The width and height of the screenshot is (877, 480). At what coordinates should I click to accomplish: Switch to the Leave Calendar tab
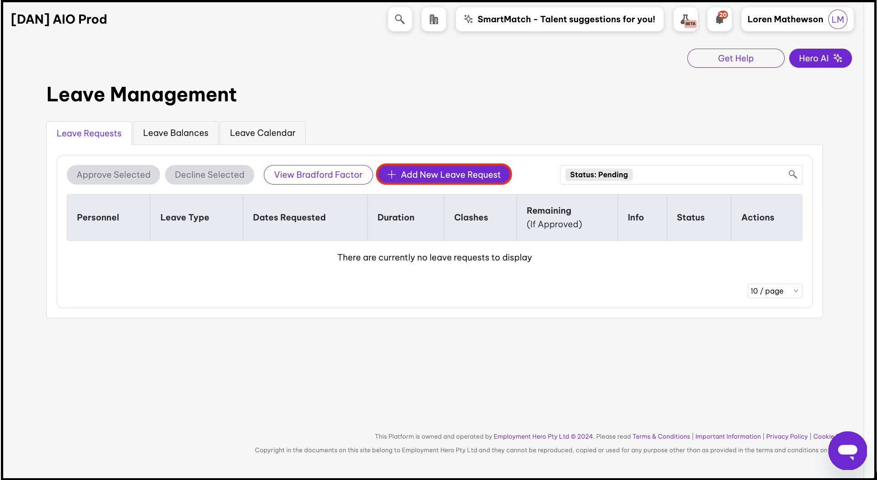262,133
